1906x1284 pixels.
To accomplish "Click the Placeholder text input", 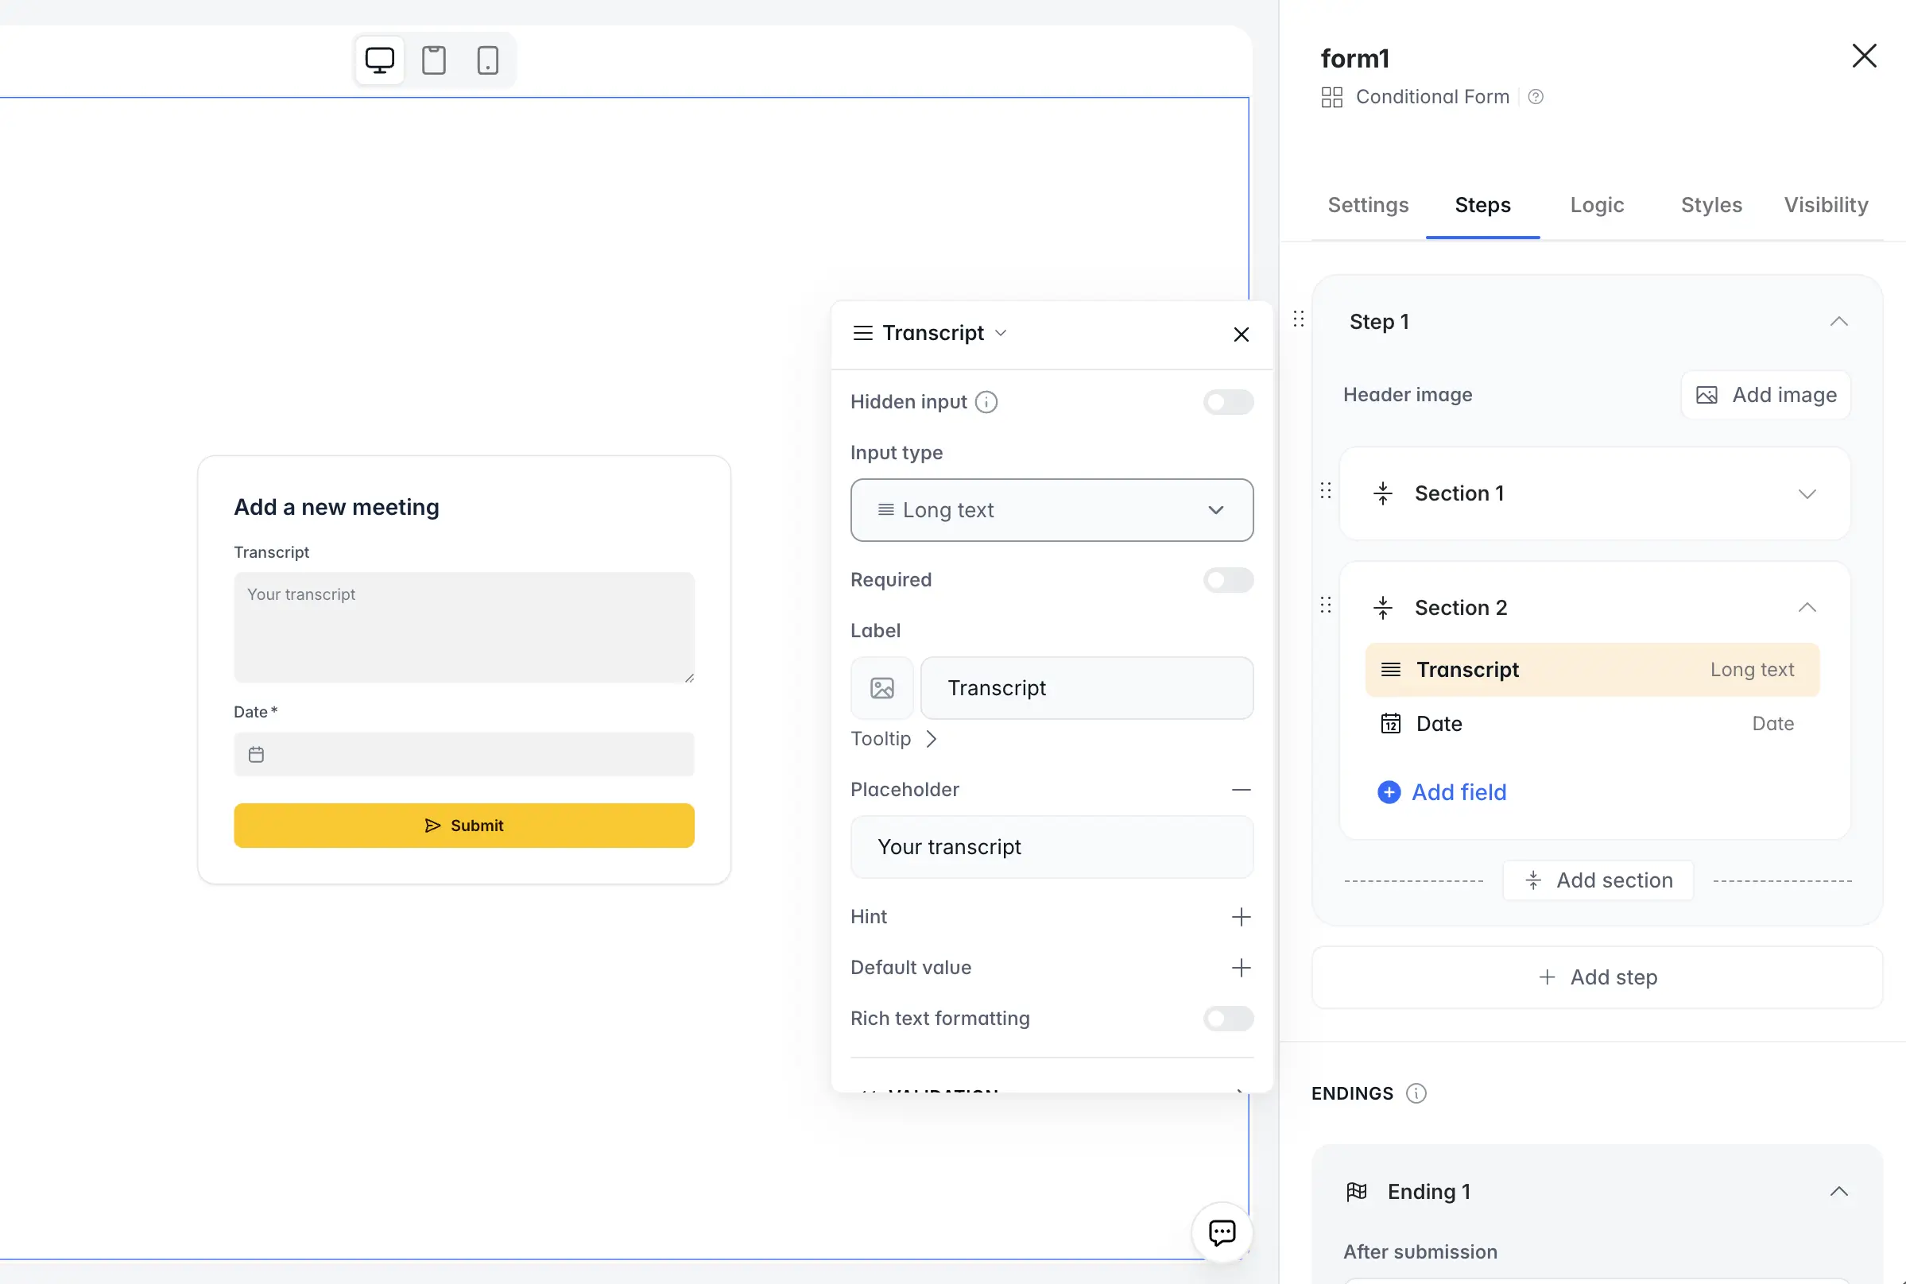I will coord(1051,847).
